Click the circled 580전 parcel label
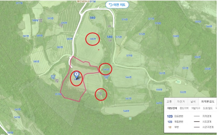The height and width of the screenshot is (135, 219). click(93, 39)
